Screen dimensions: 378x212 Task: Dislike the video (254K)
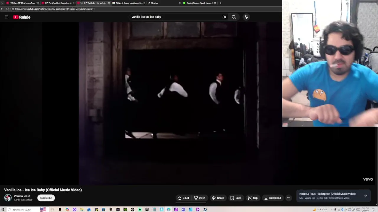(200, 198)
